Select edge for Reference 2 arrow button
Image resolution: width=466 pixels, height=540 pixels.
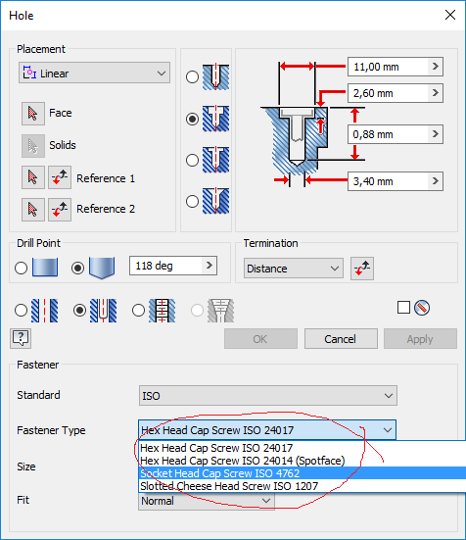click(33, 210)
